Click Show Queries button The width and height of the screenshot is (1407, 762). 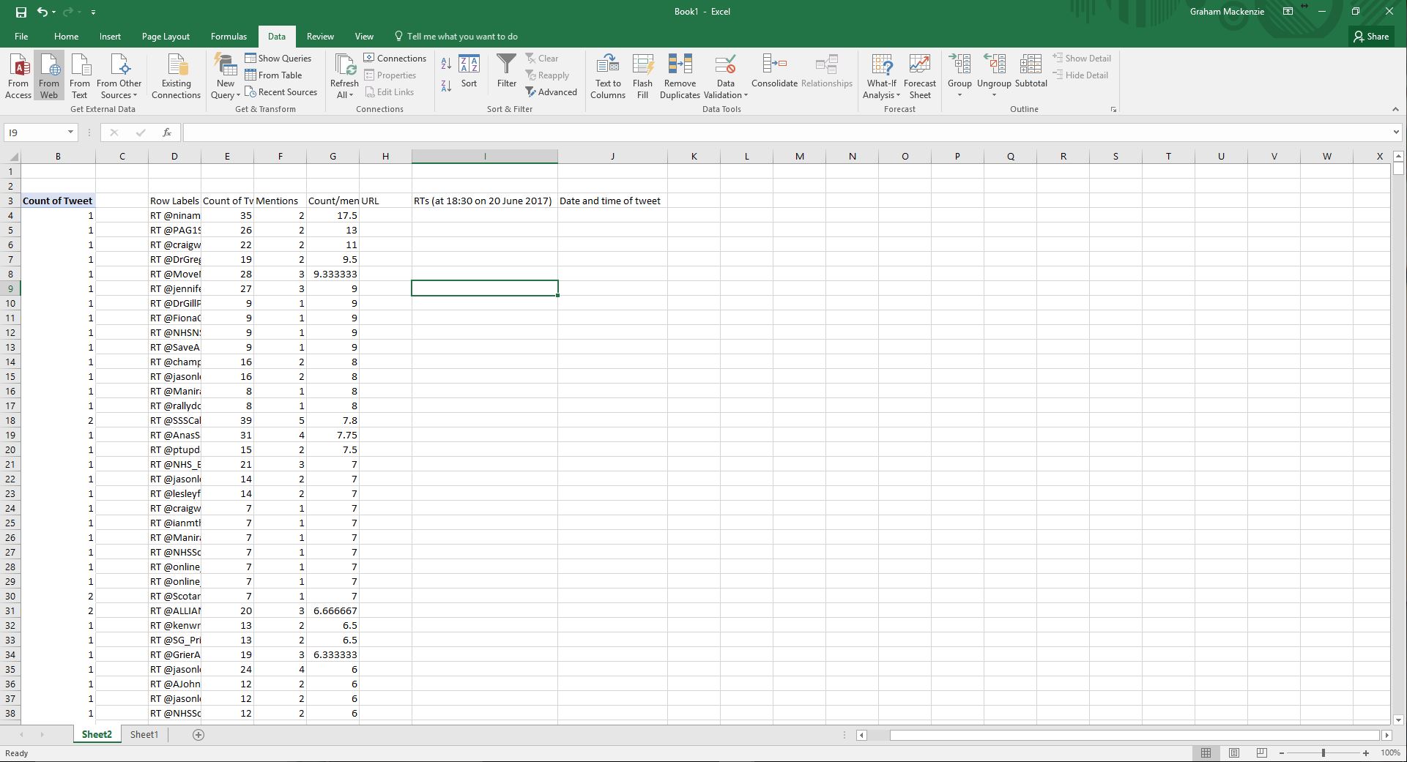pyautogui.click(x=278, y=59)
